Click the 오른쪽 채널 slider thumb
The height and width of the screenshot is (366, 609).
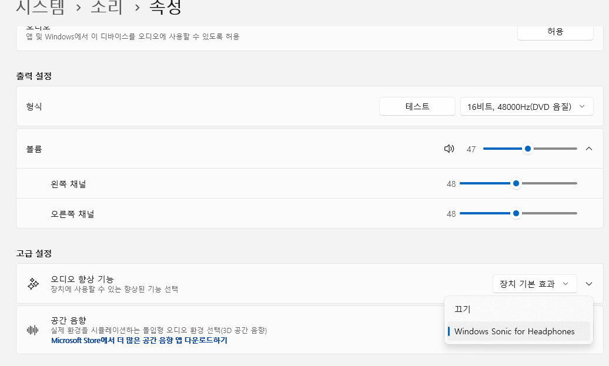516,214
